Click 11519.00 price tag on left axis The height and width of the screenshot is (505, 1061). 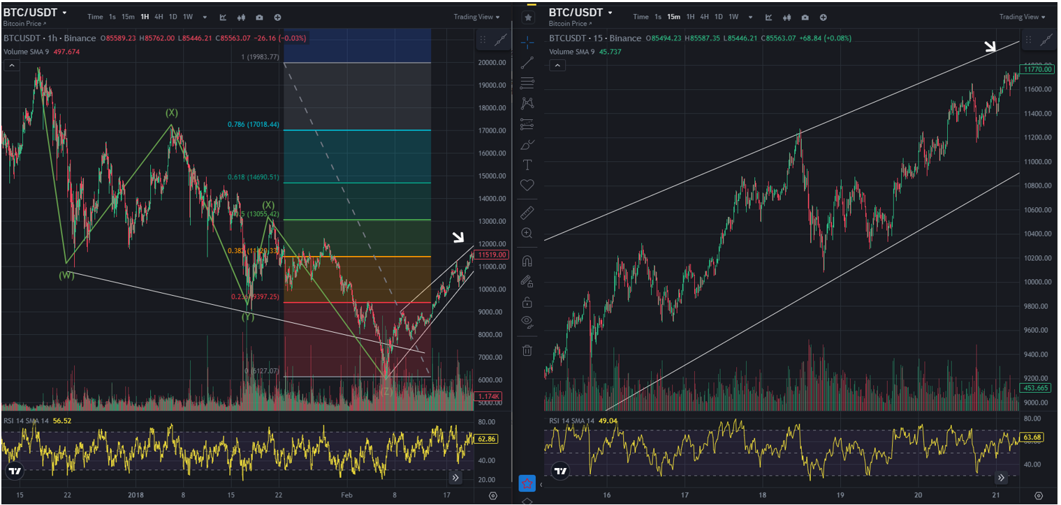(x=490, y=255)
